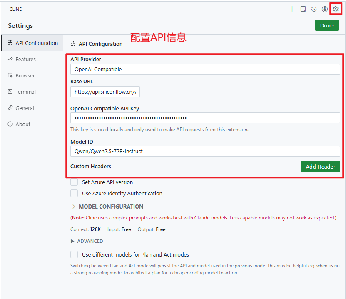Click the About info icon
The height and width of the screenshot is (299, 346).
(x=10, y=124)
